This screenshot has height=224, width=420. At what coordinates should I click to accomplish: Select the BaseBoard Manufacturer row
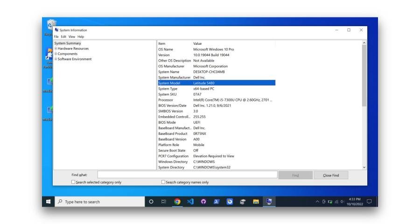217,128
